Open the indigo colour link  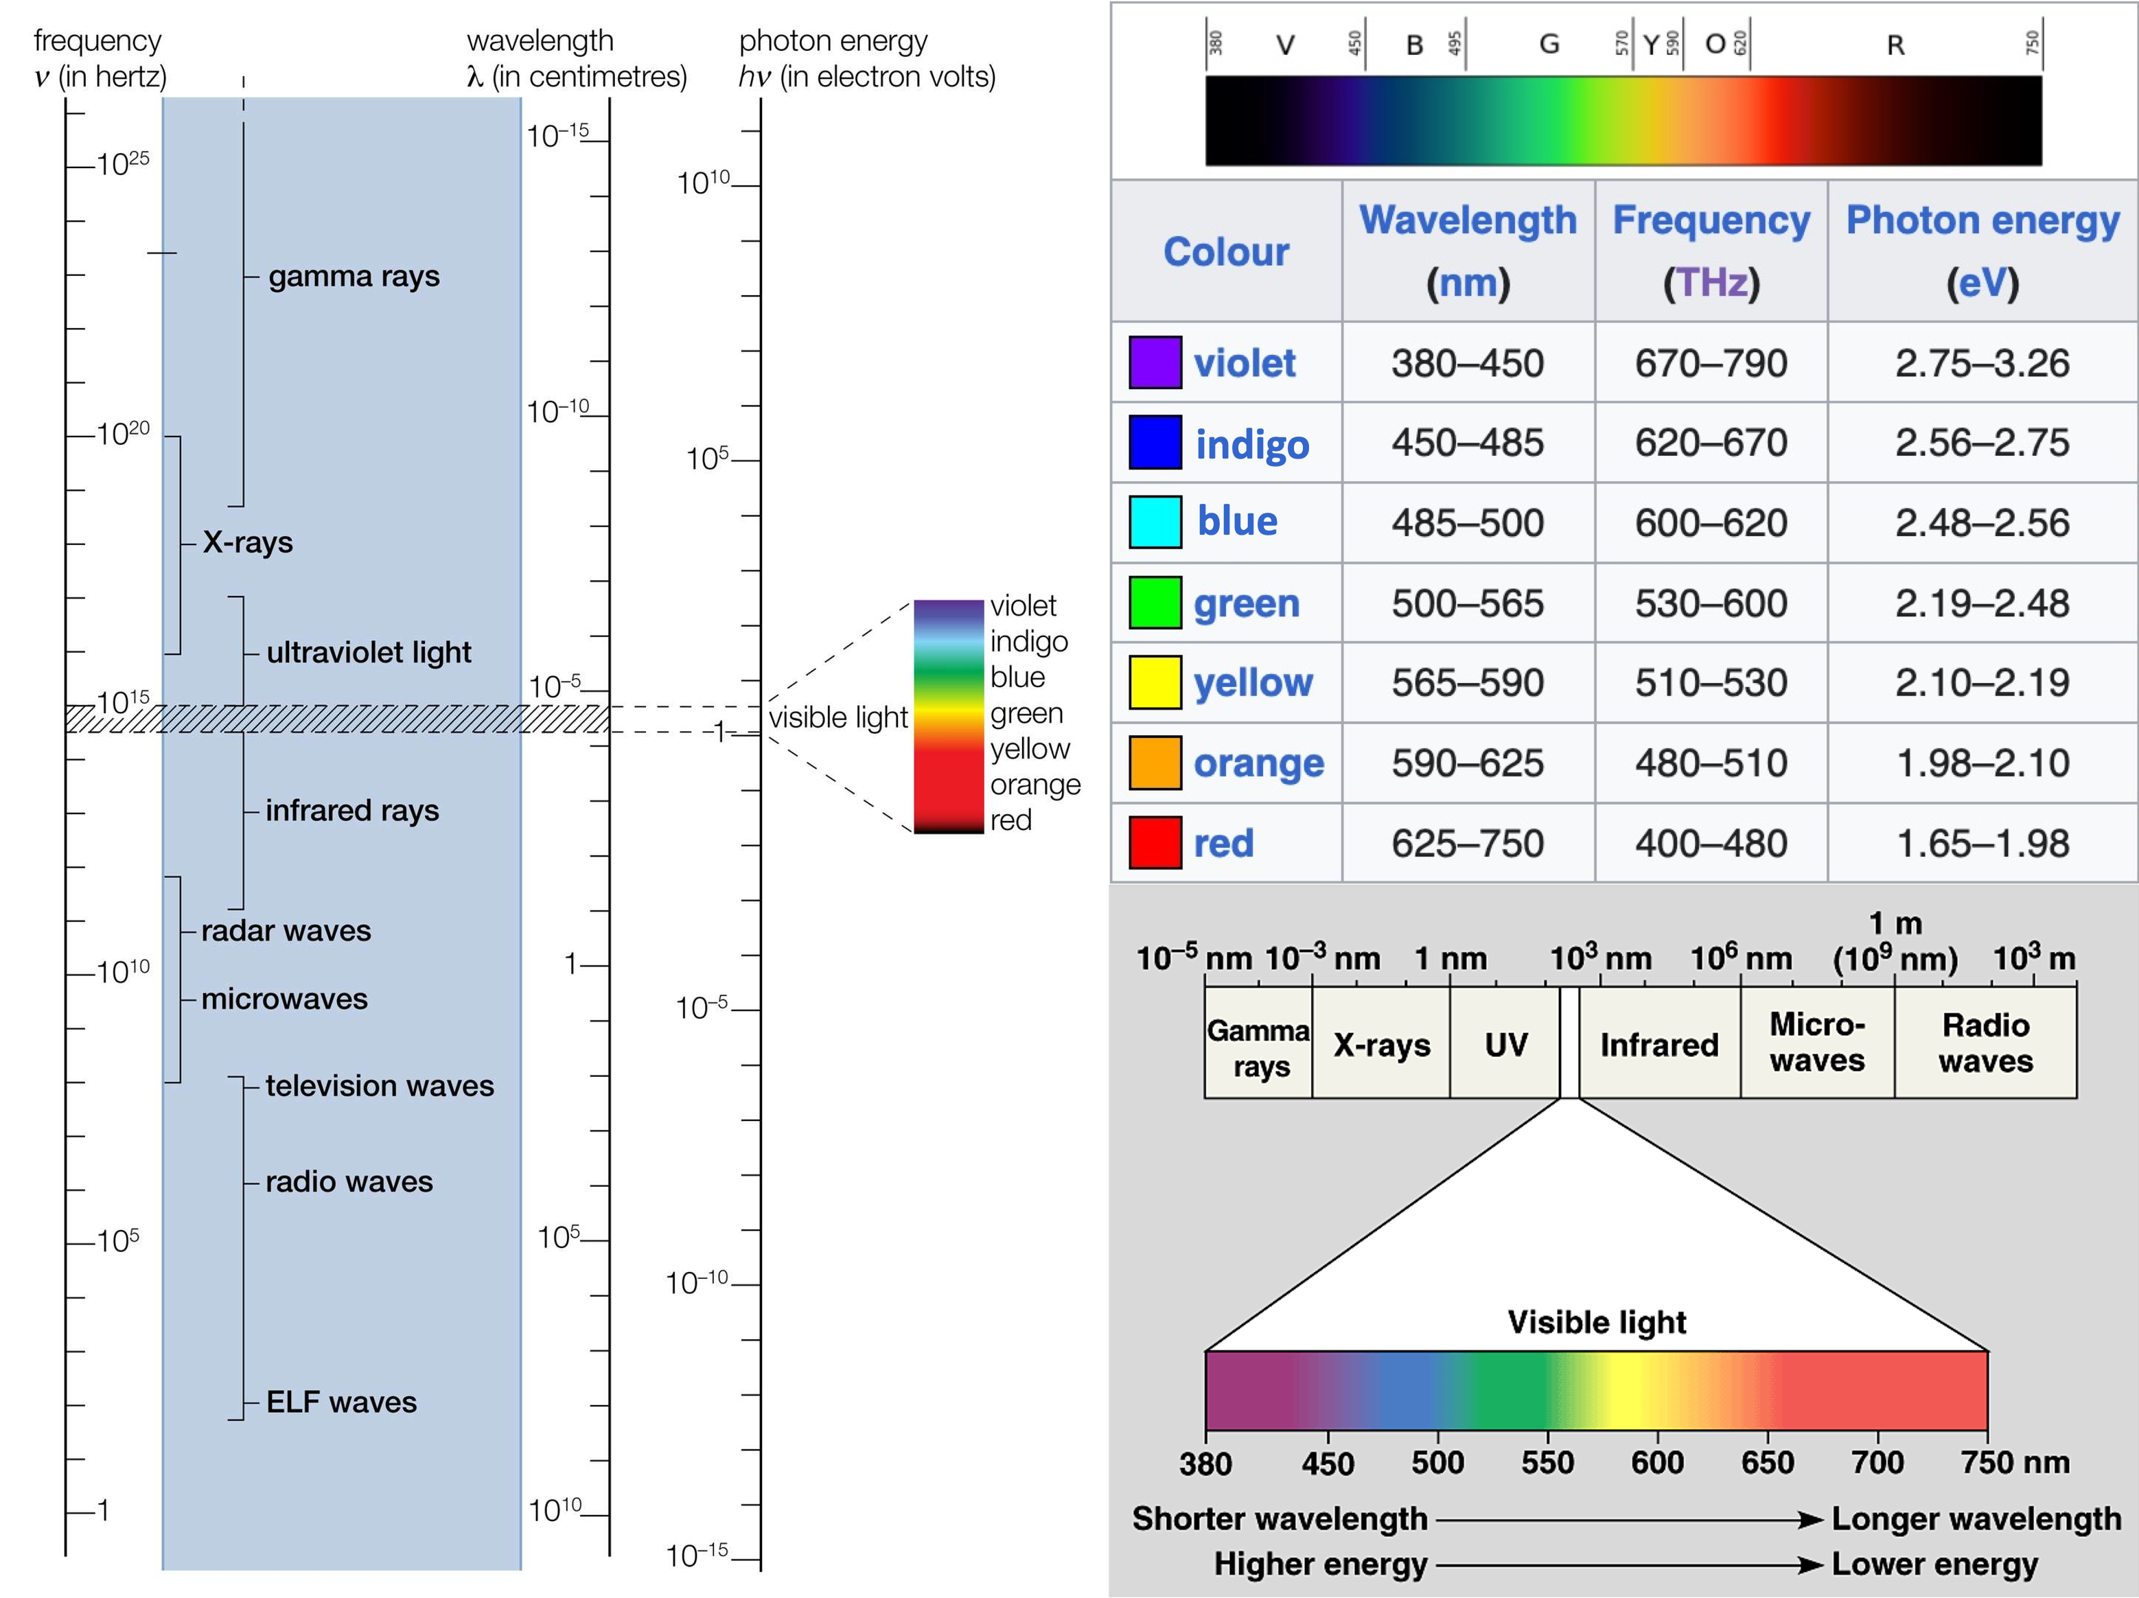pos(1252,443)
